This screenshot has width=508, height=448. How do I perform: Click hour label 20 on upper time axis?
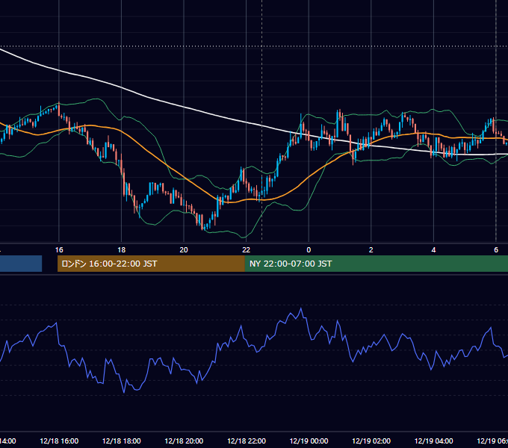[x=184, y=250]
